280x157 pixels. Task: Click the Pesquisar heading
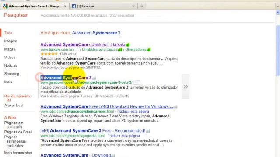(x=16, y=15)
